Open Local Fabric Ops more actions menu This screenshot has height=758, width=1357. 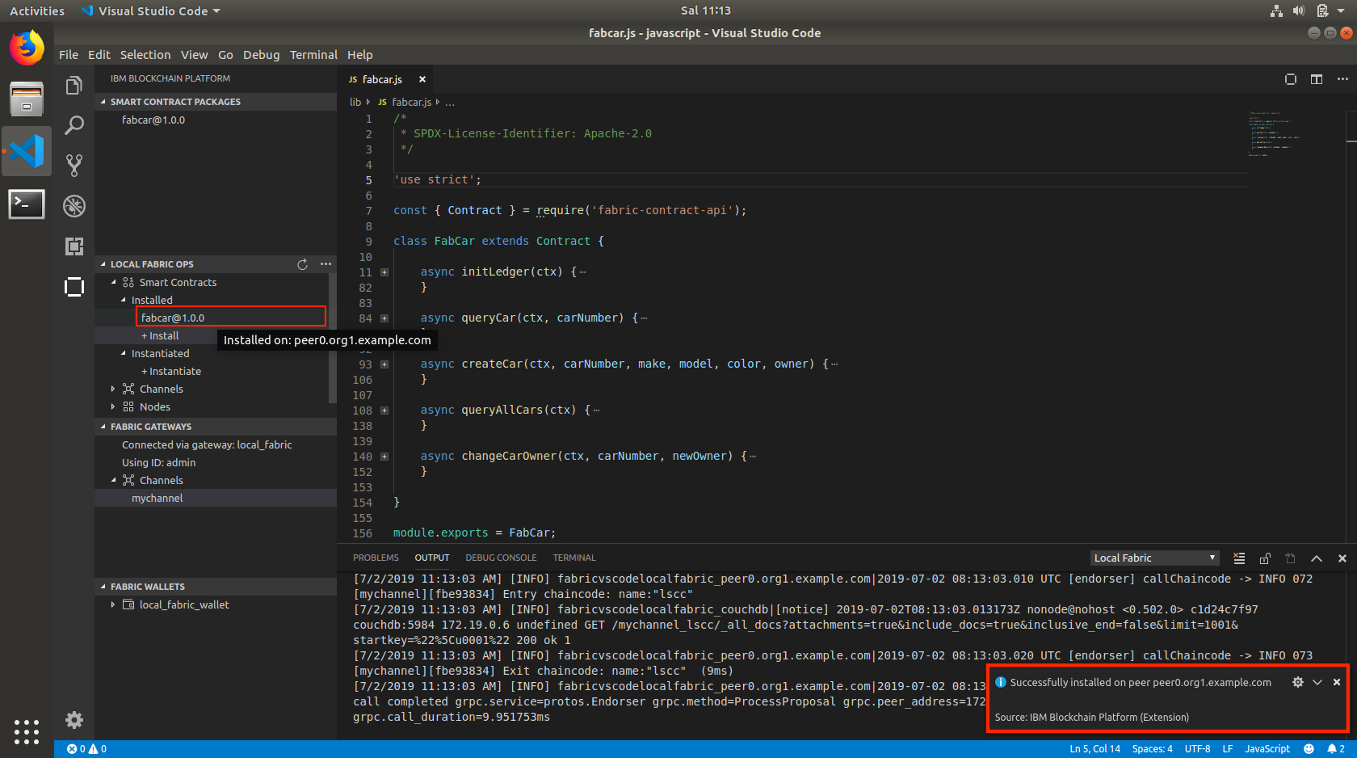coord(326,264)
